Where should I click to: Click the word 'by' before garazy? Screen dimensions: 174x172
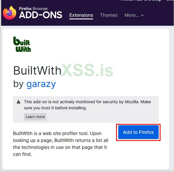tap(18, 84)
